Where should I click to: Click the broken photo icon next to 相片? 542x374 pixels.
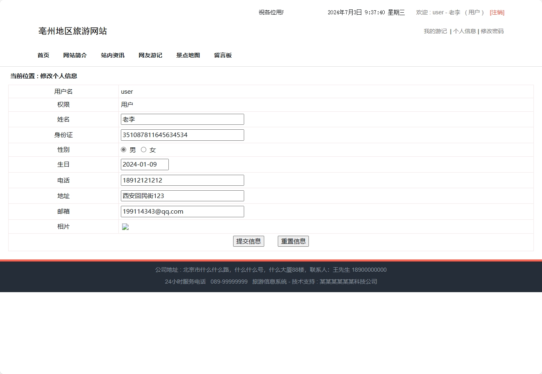point(125,226)
